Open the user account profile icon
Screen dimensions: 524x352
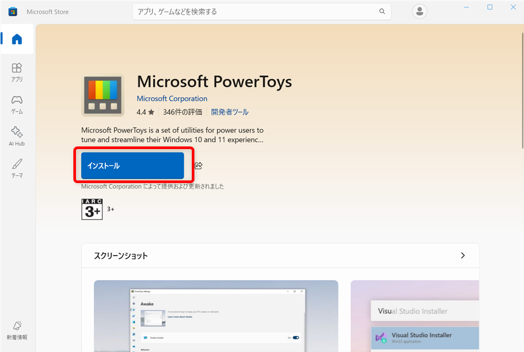pyautogui.click(x=419, y=11)
